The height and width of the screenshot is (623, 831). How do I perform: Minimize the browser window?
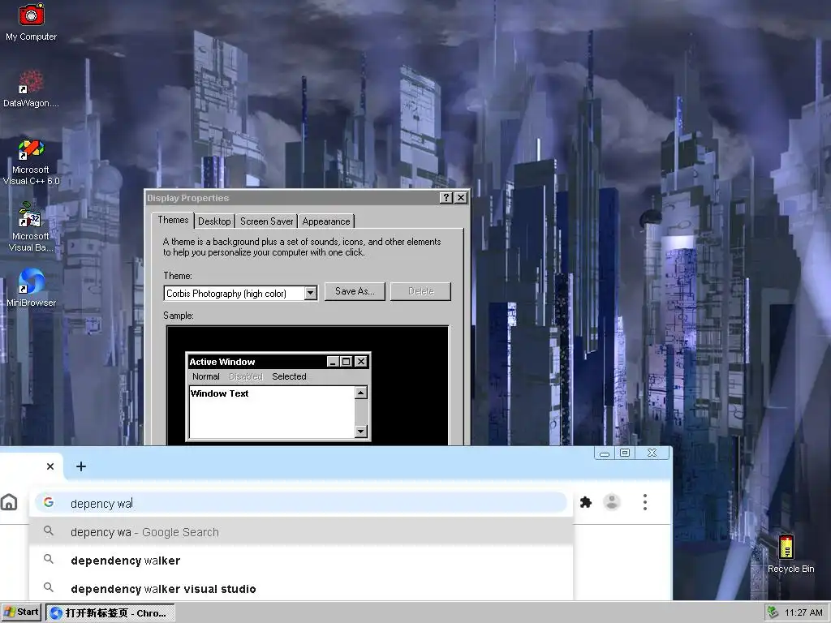[604, 453]
